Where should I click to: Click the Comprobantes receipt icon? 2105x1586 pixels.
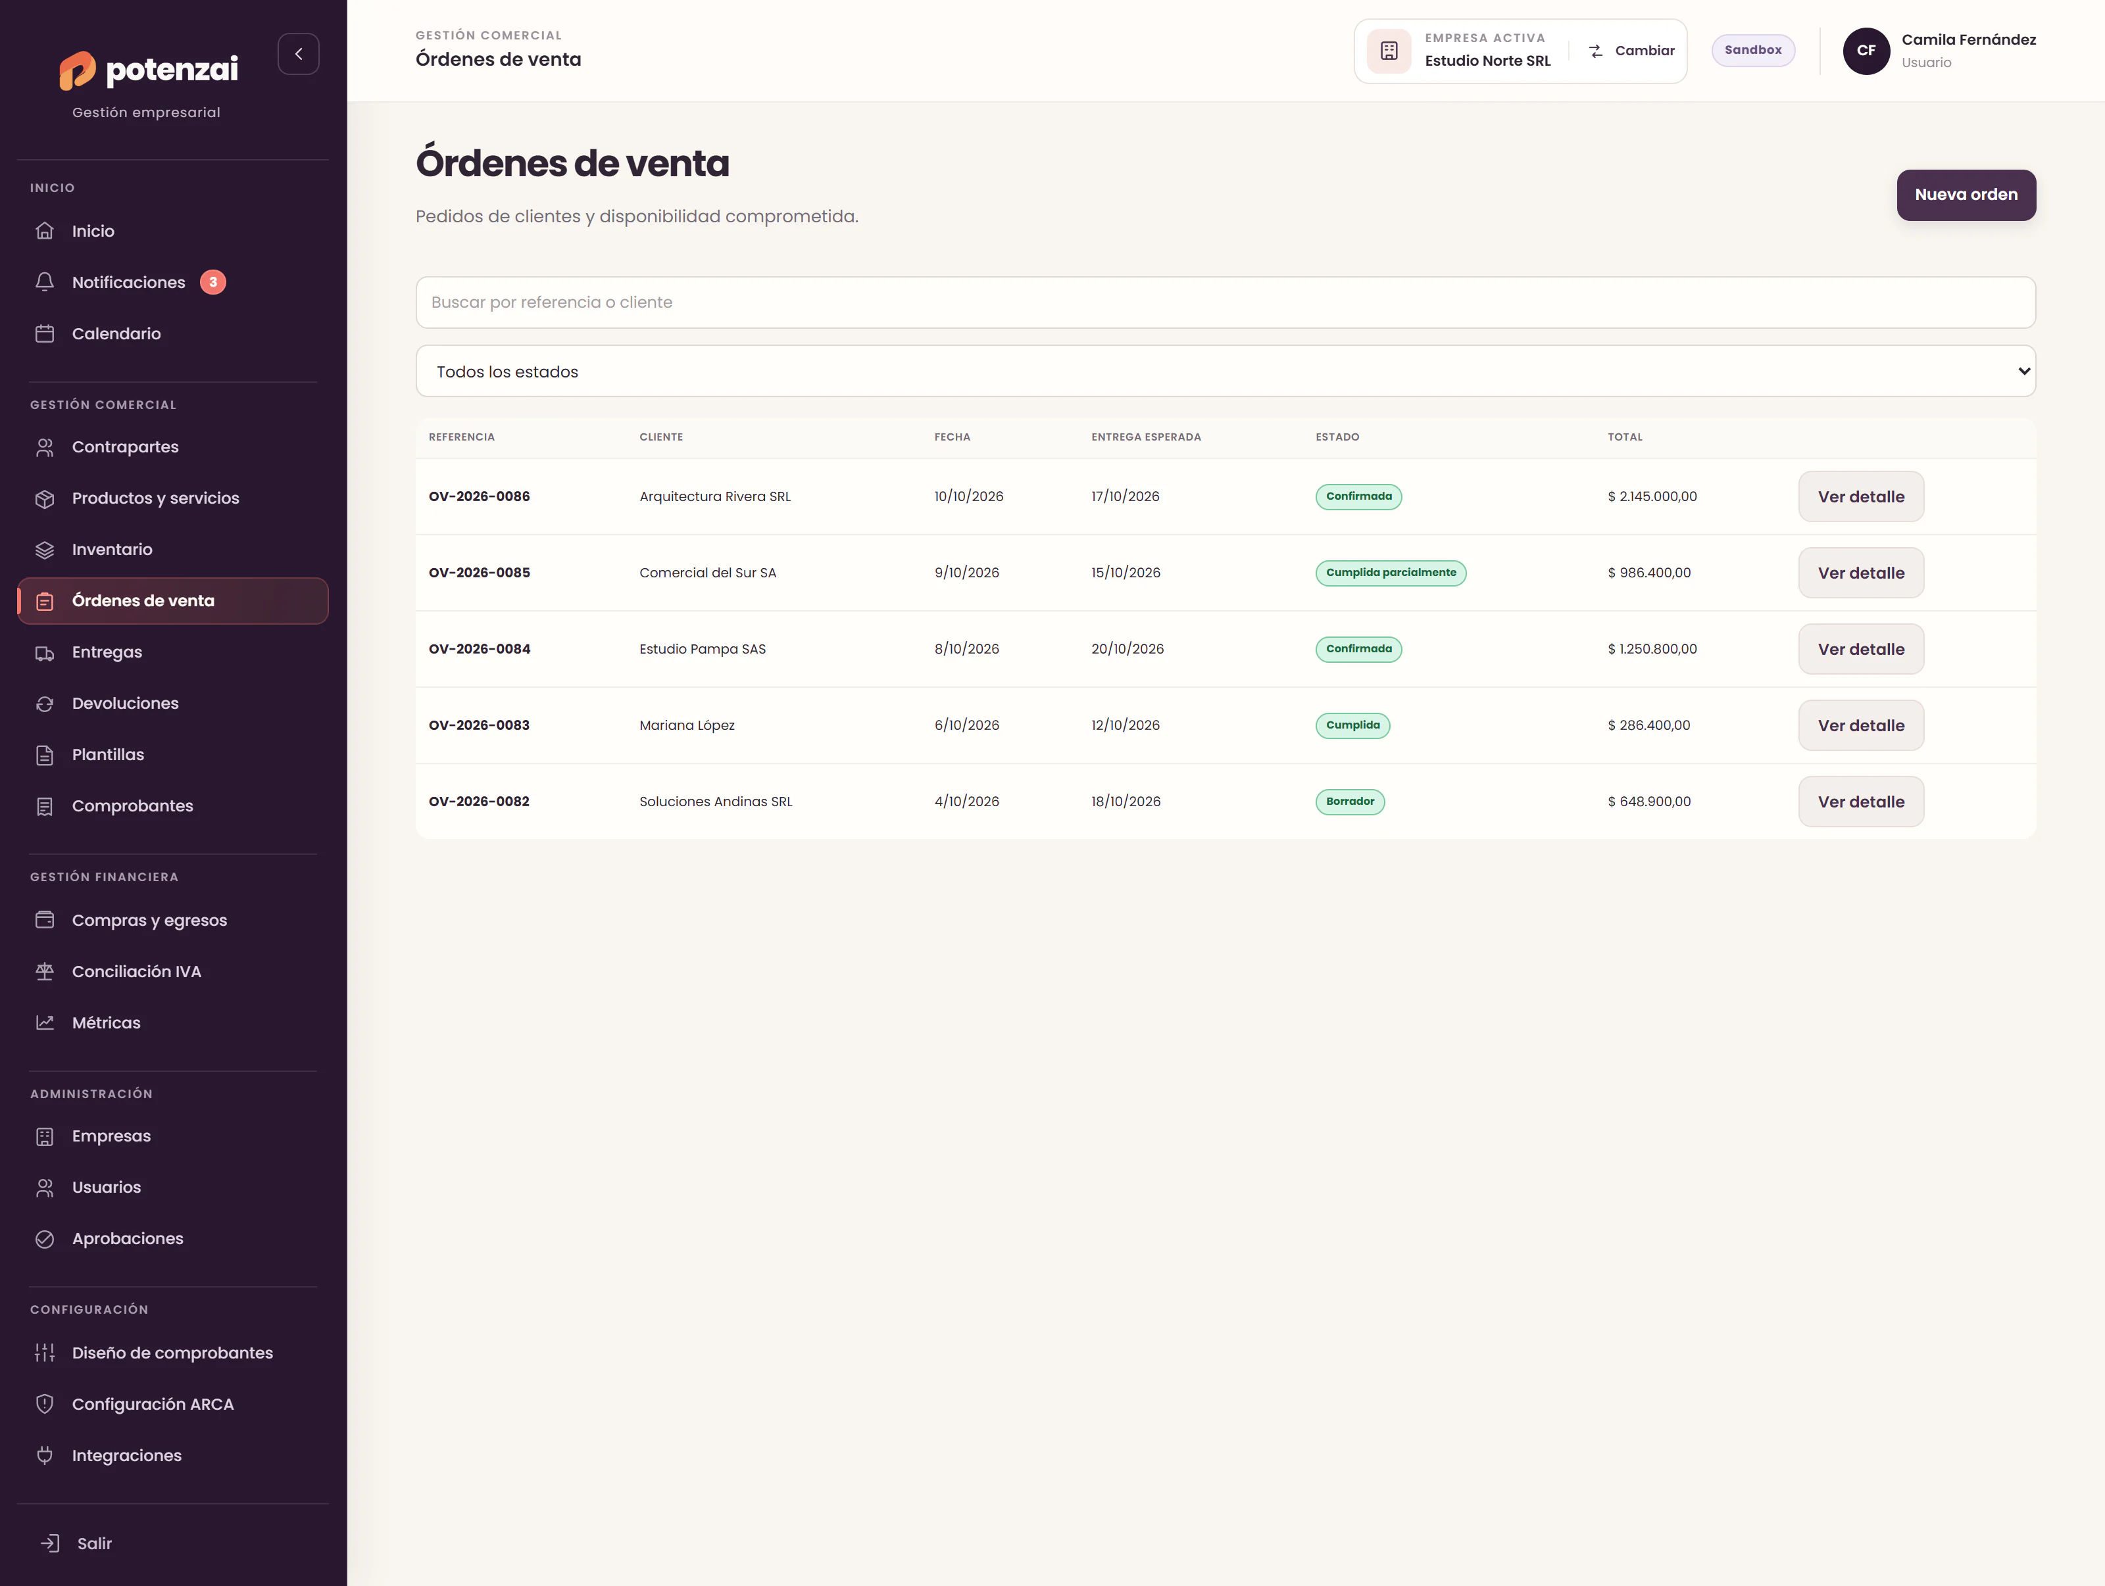coord(45,807)
